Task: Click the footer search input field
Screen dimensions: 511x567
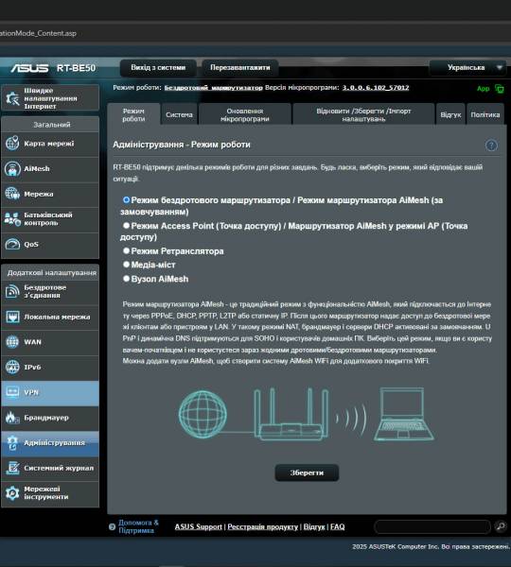Action: point(432,526)
